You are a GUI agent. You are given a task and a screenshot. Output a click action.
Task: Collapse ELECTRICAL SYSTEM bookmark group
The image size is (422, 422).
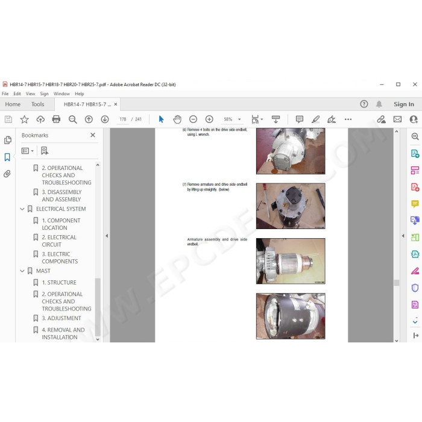pyautogui.click(x=22, y=209)
